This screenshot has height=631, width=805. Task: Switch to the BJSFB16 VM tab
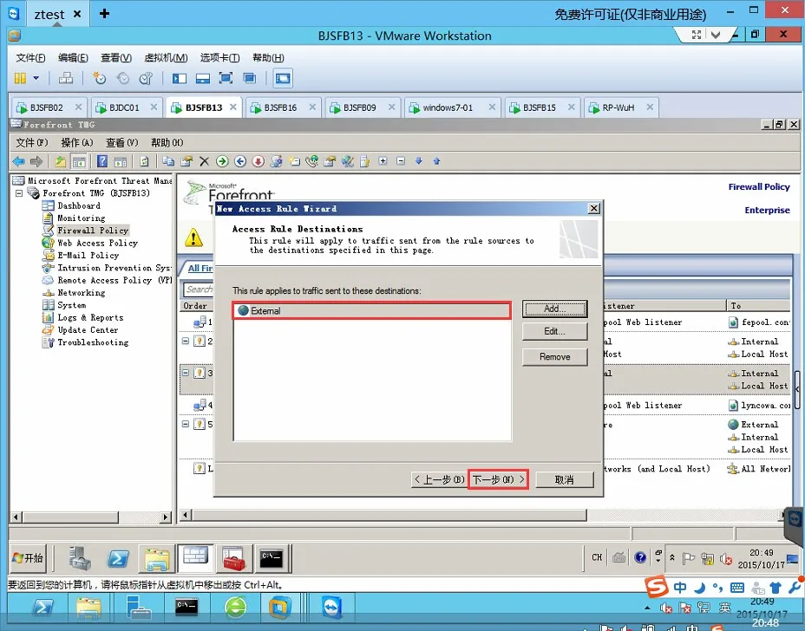(280, 107)
